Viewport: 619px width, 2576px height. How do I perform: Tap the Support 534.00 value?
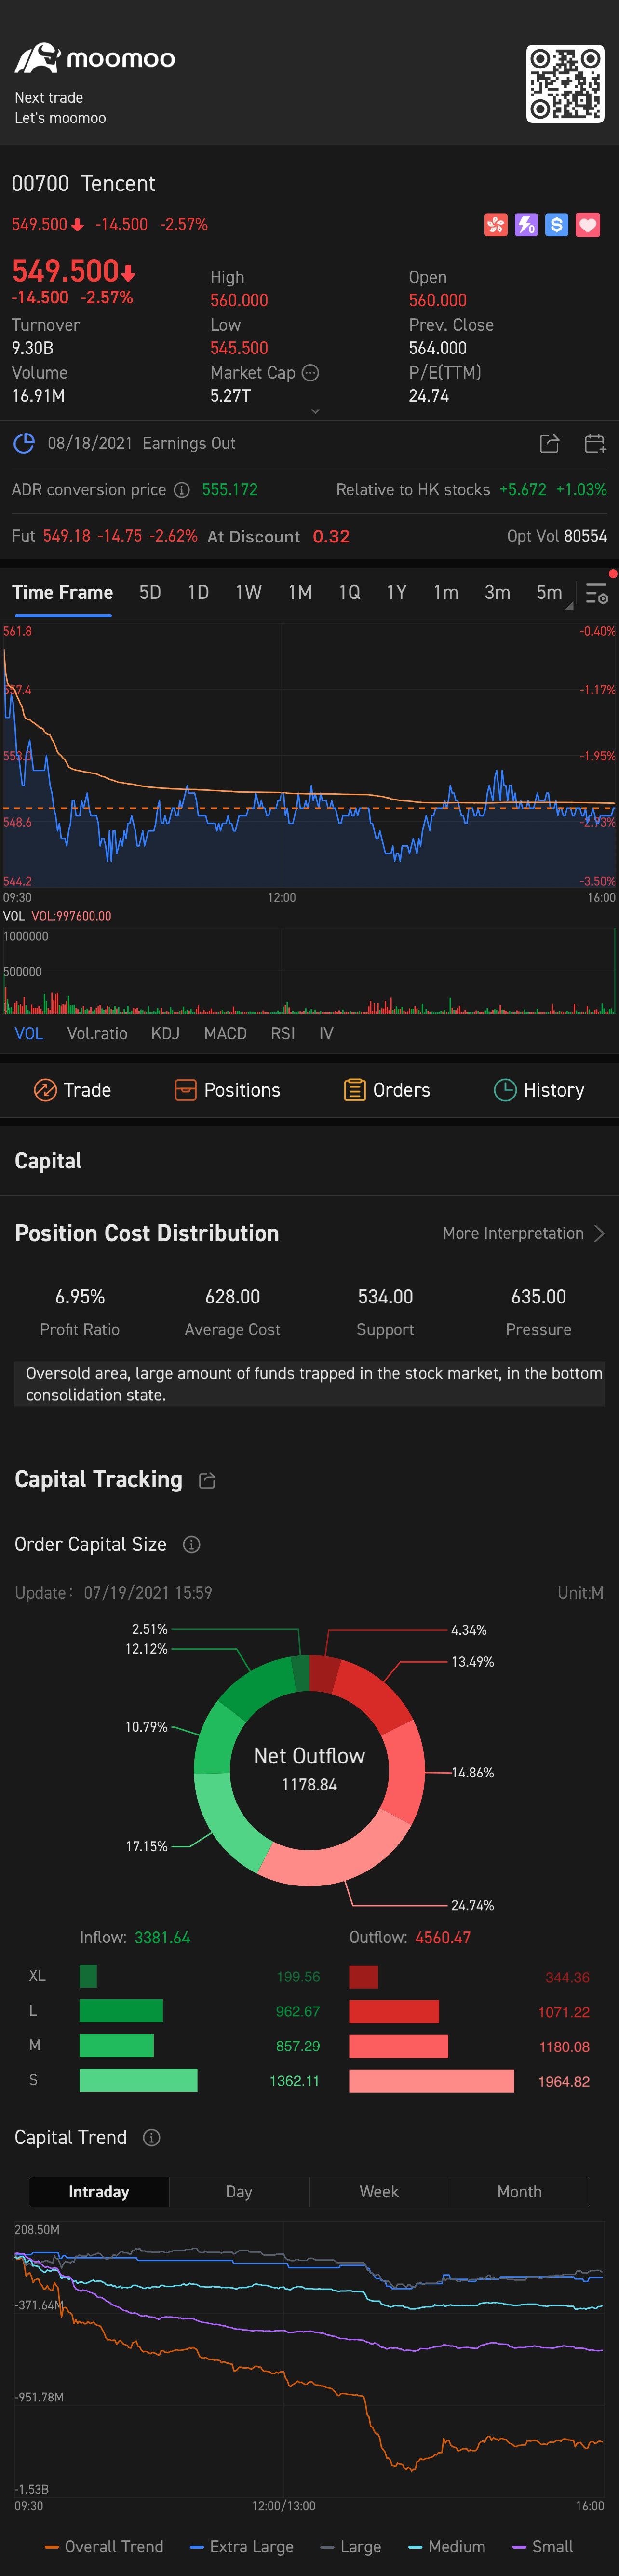[x=385, y=1297]
